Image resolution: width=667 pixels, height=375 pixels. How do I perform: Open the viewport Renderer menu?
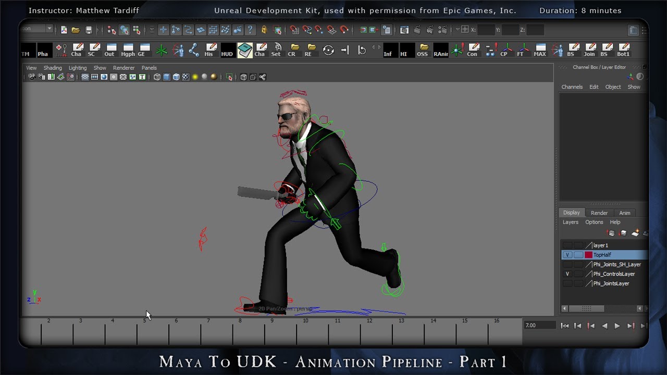123,68
